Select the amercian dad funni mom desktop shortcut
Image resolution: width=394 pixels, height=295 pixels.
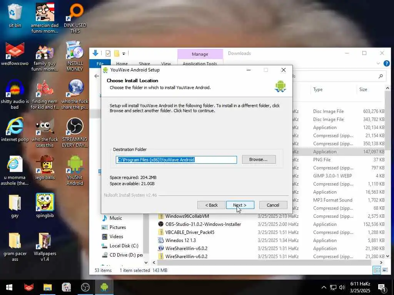coord(45,18)
